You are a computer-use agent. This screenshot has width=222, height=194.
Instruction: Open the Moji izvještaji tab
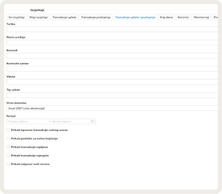[39, 17]
